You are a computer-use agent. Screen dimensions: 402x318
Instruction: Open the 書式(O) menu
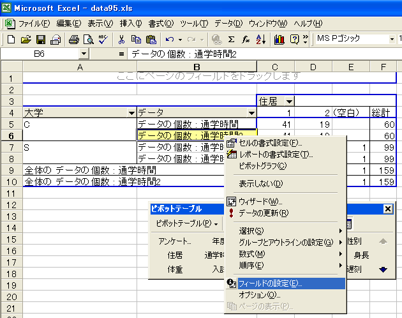coord(161,24)
